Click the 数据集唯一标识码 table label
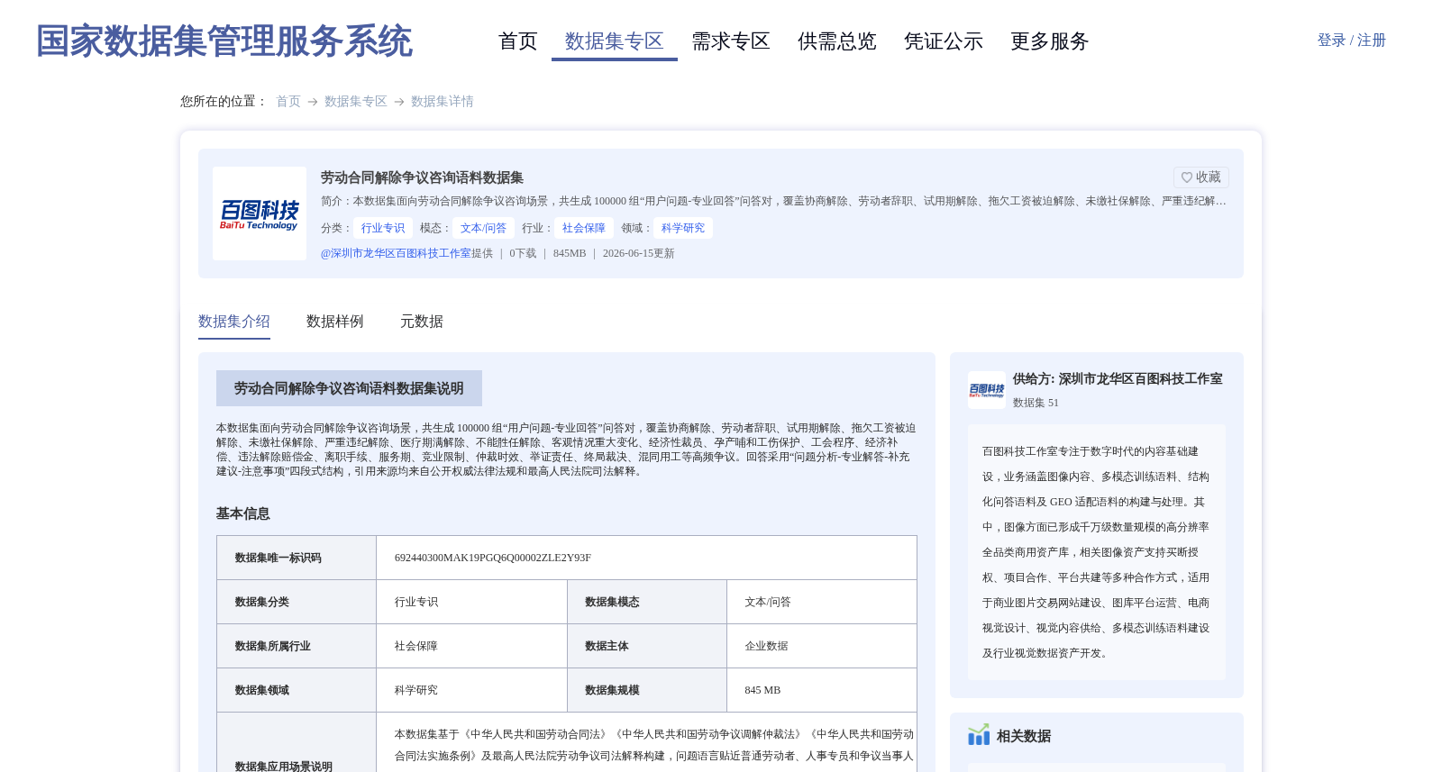Viewport: 1442px width, 772px height. click(x=278, y=558)
